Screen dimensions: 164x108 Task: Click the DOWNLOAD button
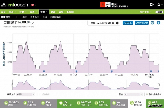[x=142, y=23]
